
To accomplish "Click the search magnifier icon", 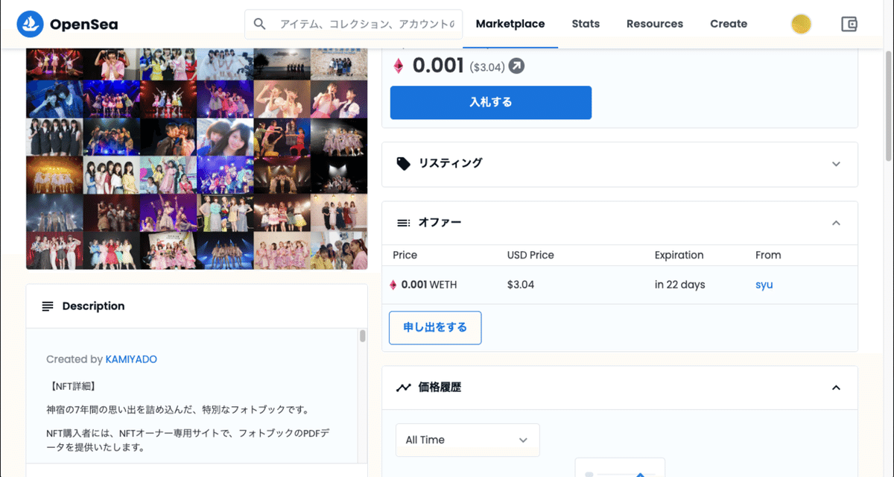I will click(x=259, y=24).
